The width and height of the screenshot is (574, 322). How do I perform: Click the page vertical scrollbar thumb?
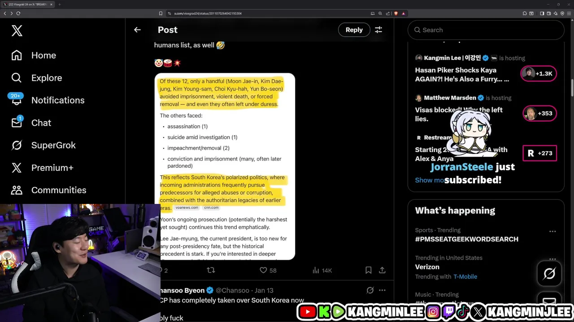click(x=572, y=87)
